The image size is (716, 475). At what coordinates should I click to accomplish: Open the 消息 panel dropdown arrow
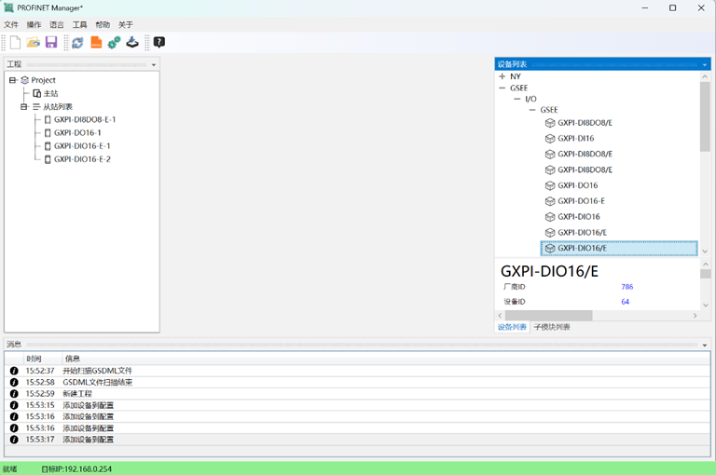tap(705, 345)
